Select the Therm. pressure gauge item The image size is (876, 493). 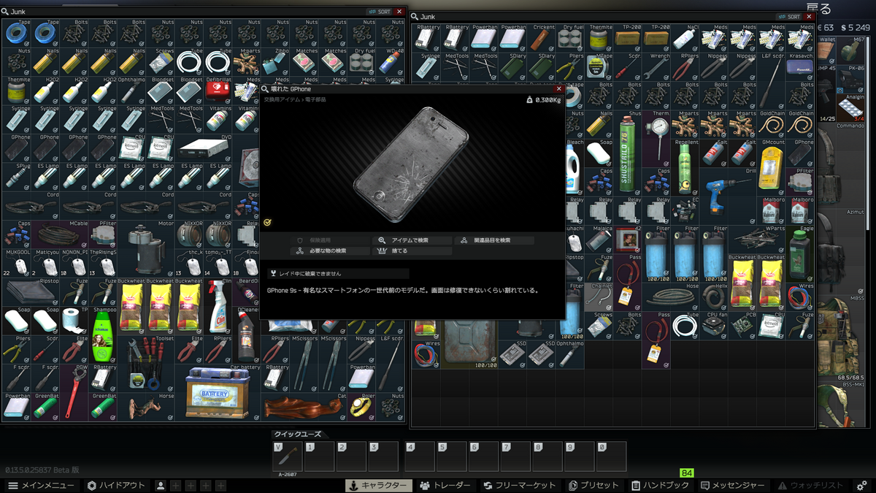[656, 138]
